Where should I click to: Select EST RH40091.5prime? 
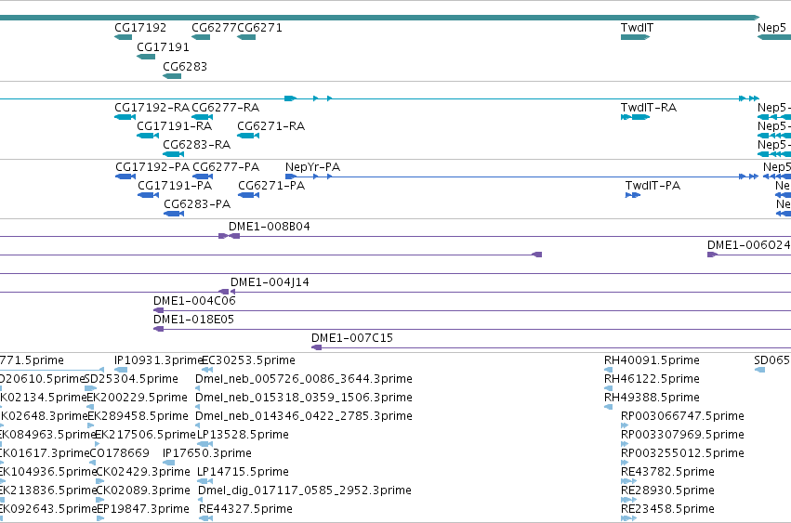pyautogui.click(x=652, y=360)
